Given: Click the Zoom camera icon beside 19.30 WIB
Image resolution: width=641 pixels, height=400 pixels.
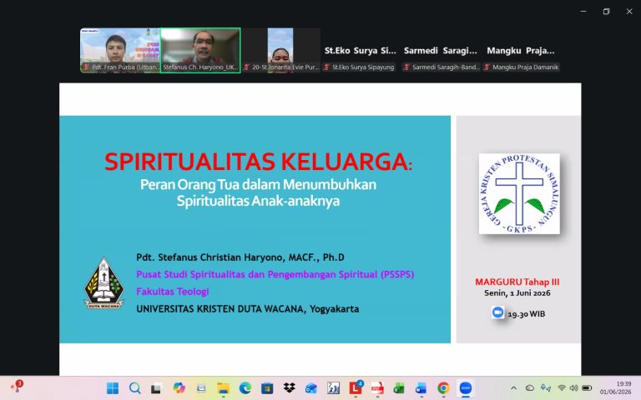Looking at the screenshot, I should pyautogui.click(x=497, y=312).
